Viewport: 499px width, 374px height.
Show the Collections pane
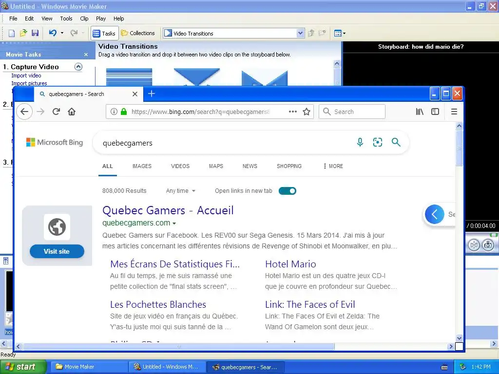[x=138, y=33]
